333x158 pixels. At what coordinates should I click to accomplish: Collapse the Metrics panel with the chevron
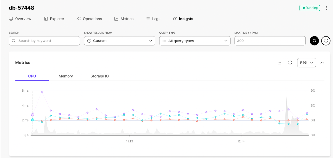[322, 63]
